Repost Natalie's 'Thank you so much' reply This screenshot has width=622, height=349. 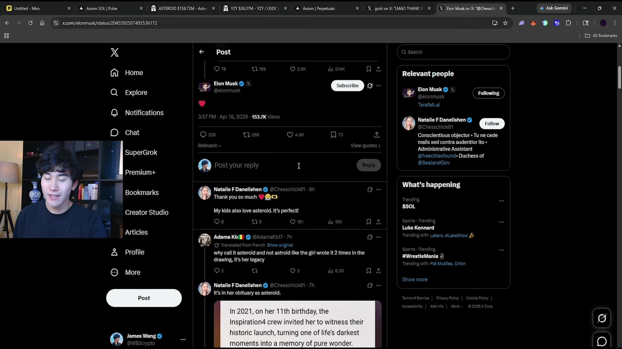point(255,222)
